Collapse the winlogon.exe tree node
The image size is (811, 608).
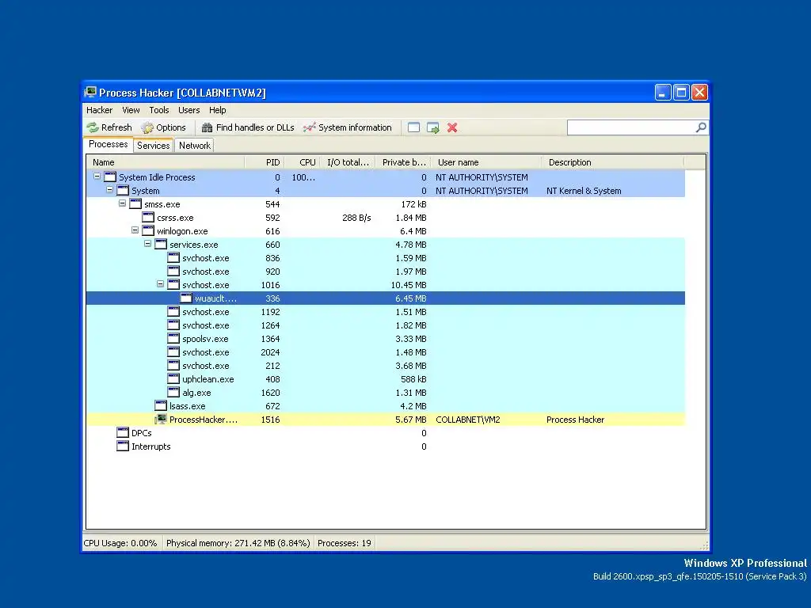click(x=135, y=230)
